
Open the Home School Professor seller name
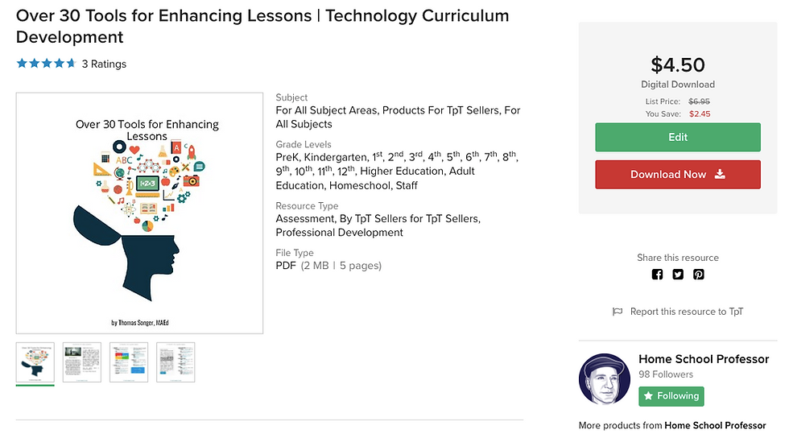[704, 359]
